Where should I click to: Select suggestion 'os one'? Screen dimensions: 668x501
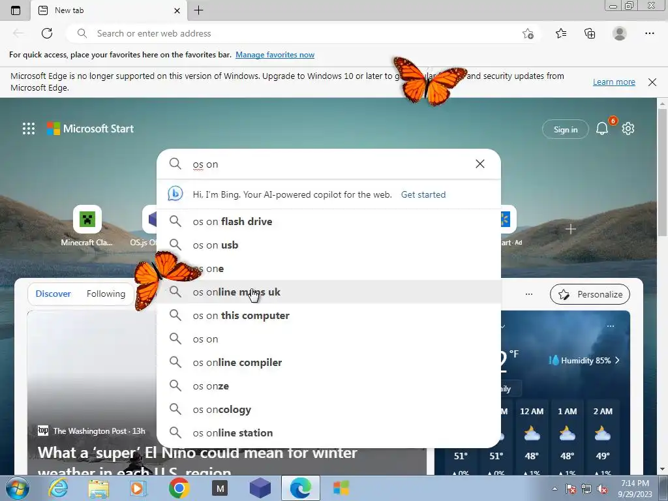[329, 268]
